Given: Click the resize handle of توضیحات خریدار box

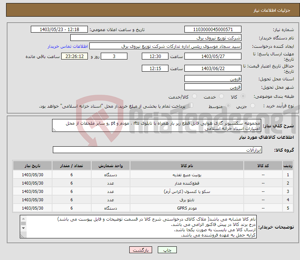Looking at the screenshot, I should pos(22,236).
